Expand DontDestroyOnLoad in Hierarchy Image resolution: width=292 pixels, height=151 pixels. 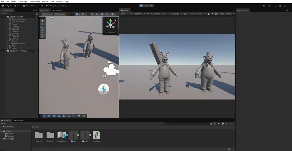click(6, 51)
